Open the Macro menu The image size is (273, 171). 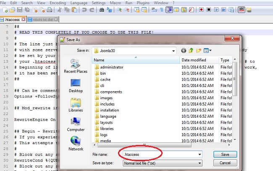115,3
